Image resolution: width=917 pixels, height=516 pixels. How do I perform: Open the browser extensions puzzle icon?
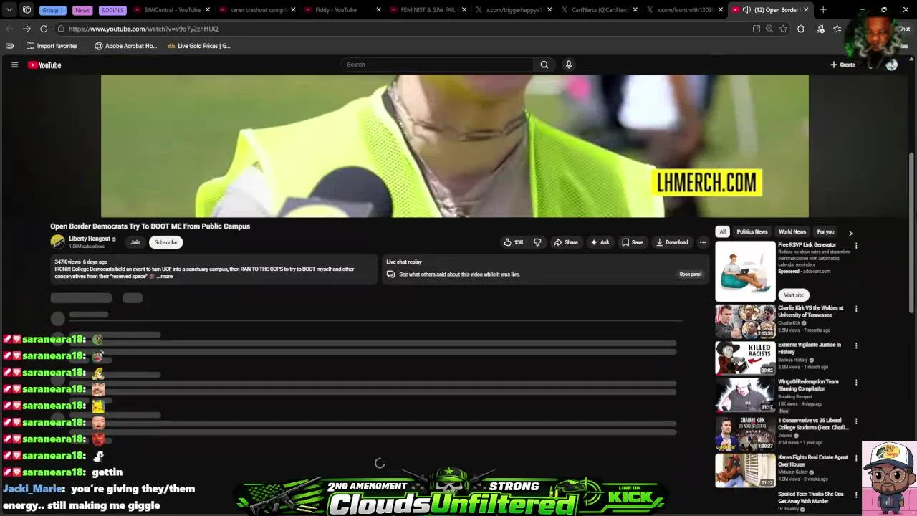point(800,29)
